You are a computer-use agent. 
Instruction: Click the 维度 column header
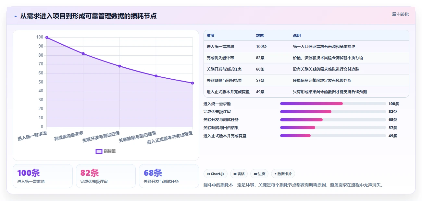(211, 36)
